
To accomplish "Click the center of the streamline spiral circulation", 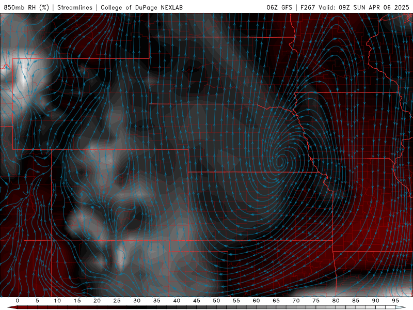I will [281, 160].
